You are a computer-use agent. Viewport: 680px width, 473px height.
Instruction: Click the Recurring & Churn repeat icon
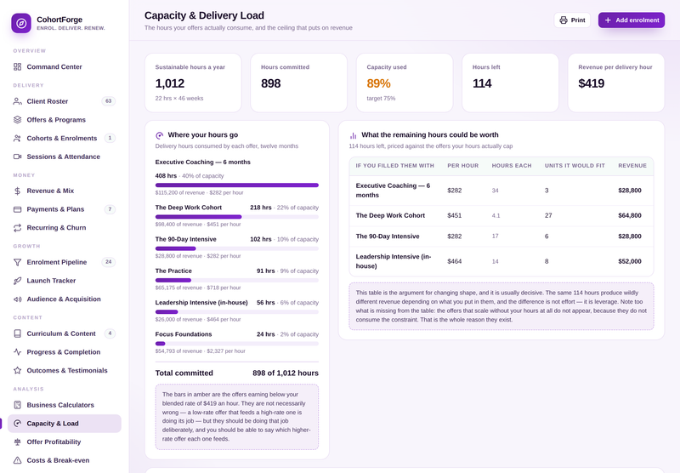point(17,228)
